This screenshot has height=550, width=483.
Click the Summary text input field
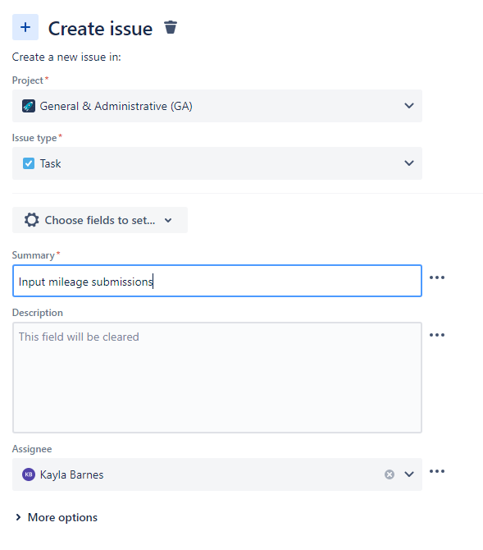(x=217, y=281)
